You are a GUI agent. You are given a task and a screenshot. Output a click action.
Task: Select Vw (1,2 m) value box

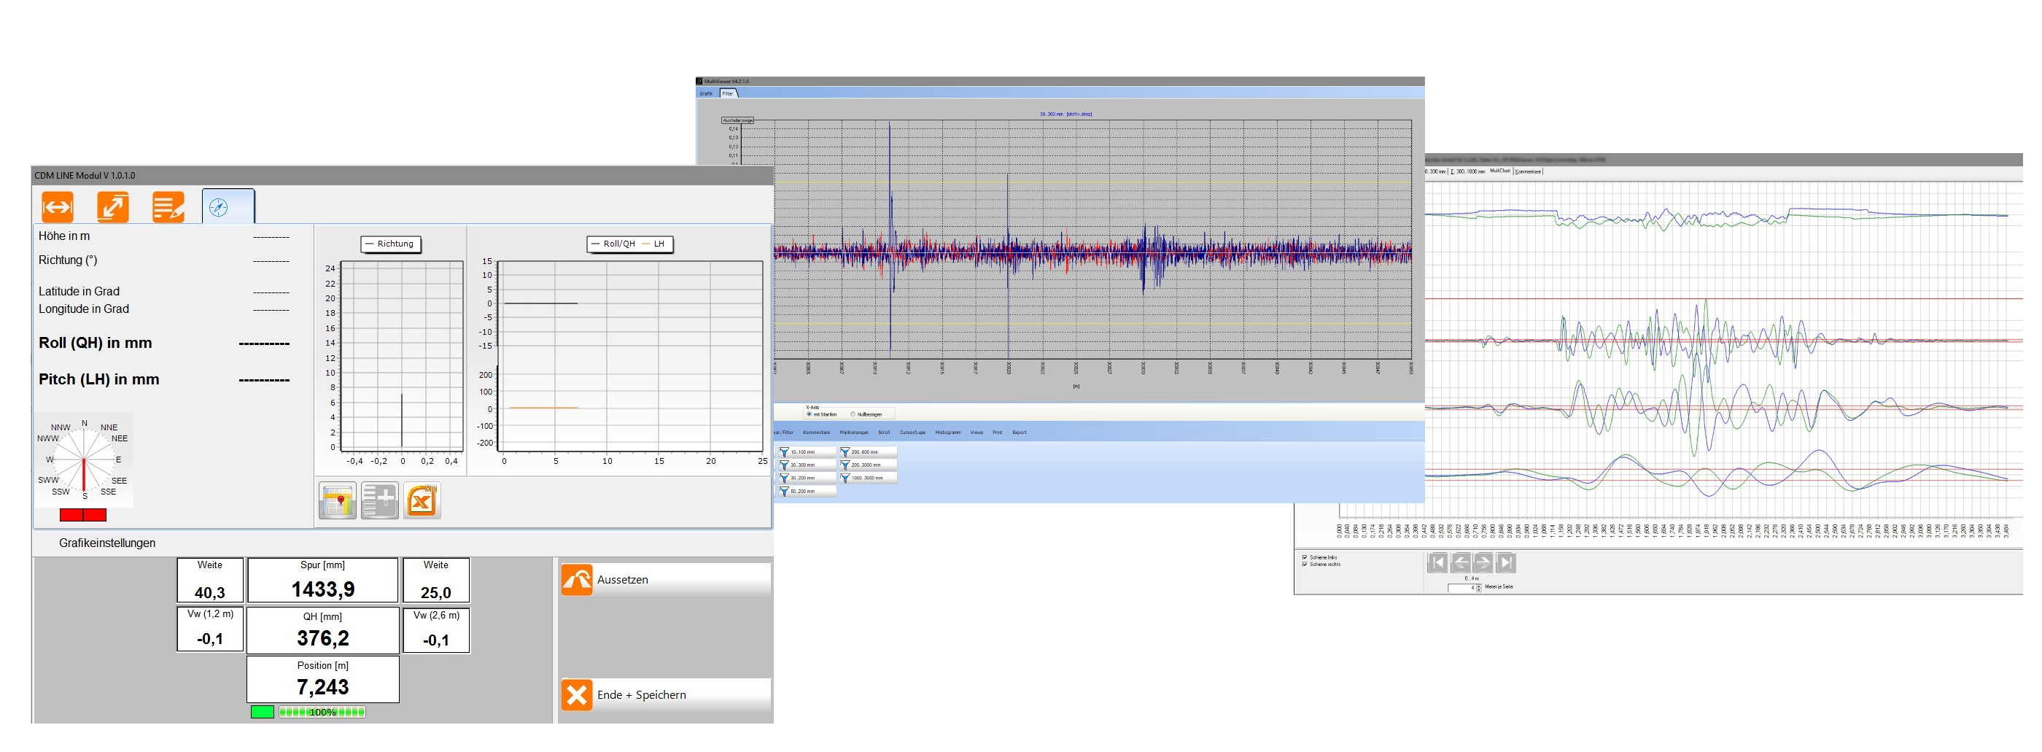point(210,629)
